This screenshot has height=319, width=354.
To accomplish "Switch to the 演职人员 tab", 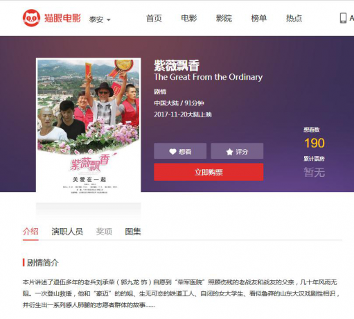I will 67,232.
